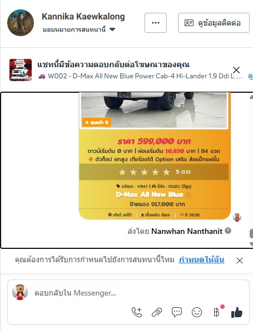Click the Baht payment request icon
Viewport: 253px width, 330px height.
pyautogui.click(x=216, y=312)
